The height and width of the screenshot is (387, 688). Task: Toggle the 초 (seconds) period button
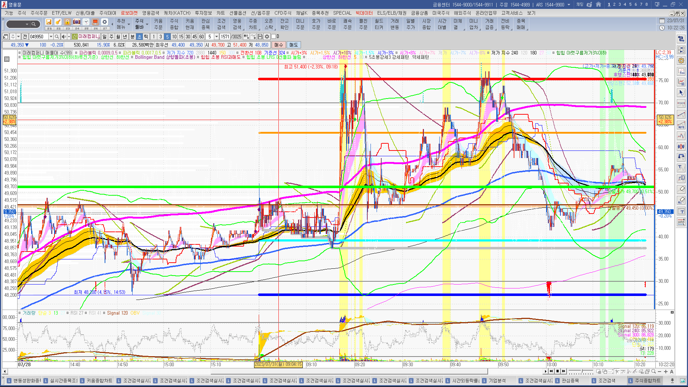click(139, 37)
